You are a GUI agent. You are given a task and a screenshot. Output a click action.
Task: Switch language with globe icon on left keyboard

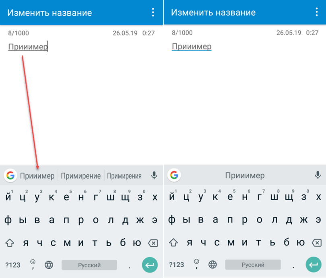click(x=49, y=265)
